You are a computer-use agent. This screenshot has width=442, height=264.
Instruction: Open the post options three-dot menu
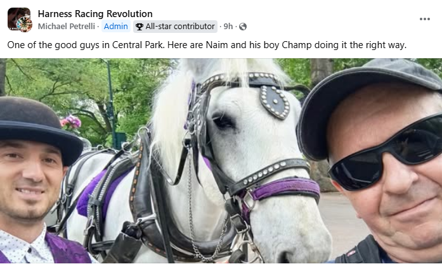point(424,19)
